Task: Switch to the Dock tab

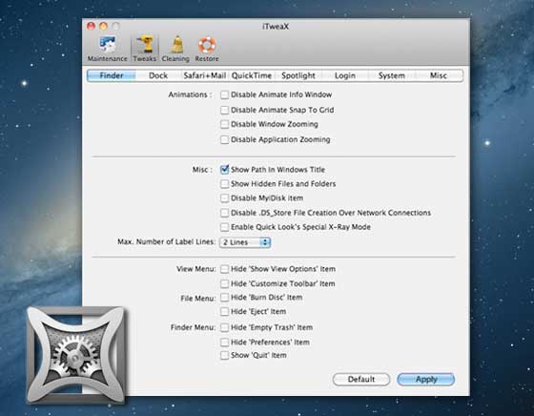Action: pos(158,75)
